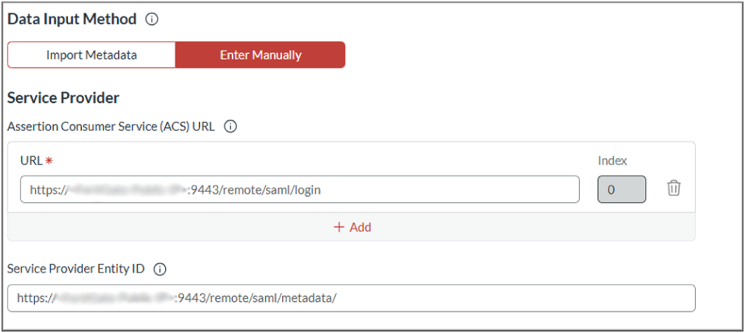This screenshot has height=333, width=745.
Task: Open the Data Input Method info tooltip icon
Action: coord(152,20)
